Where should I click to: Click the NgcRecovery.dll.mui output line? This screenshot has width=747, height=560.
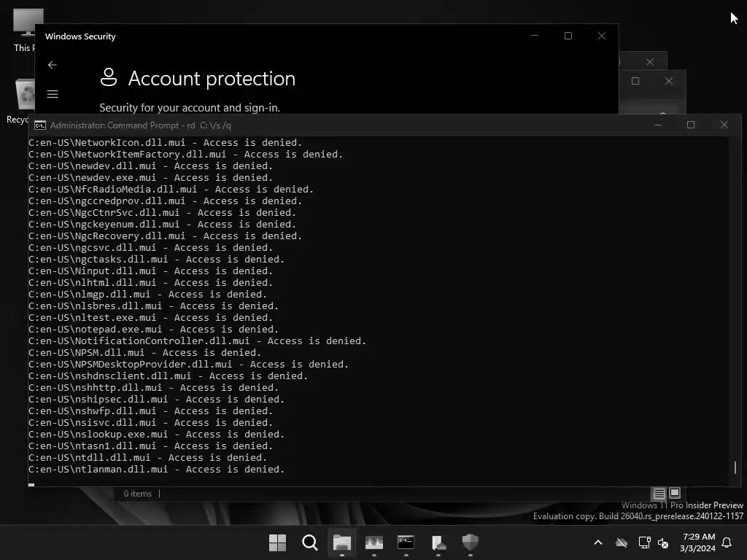coord(165,236)
